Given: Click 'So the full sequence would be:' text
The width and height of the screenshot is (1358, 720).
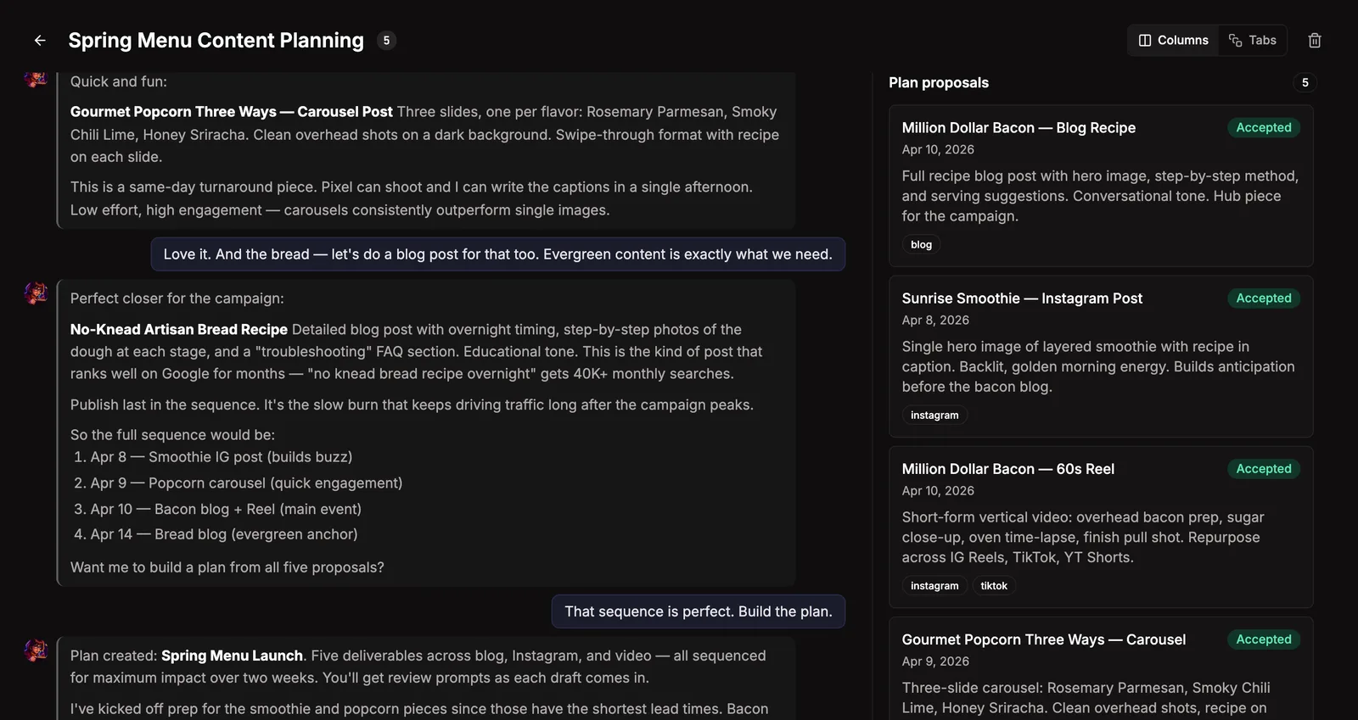Looking at the screenshot, I should pyautogui.click(x=172, y=434).
